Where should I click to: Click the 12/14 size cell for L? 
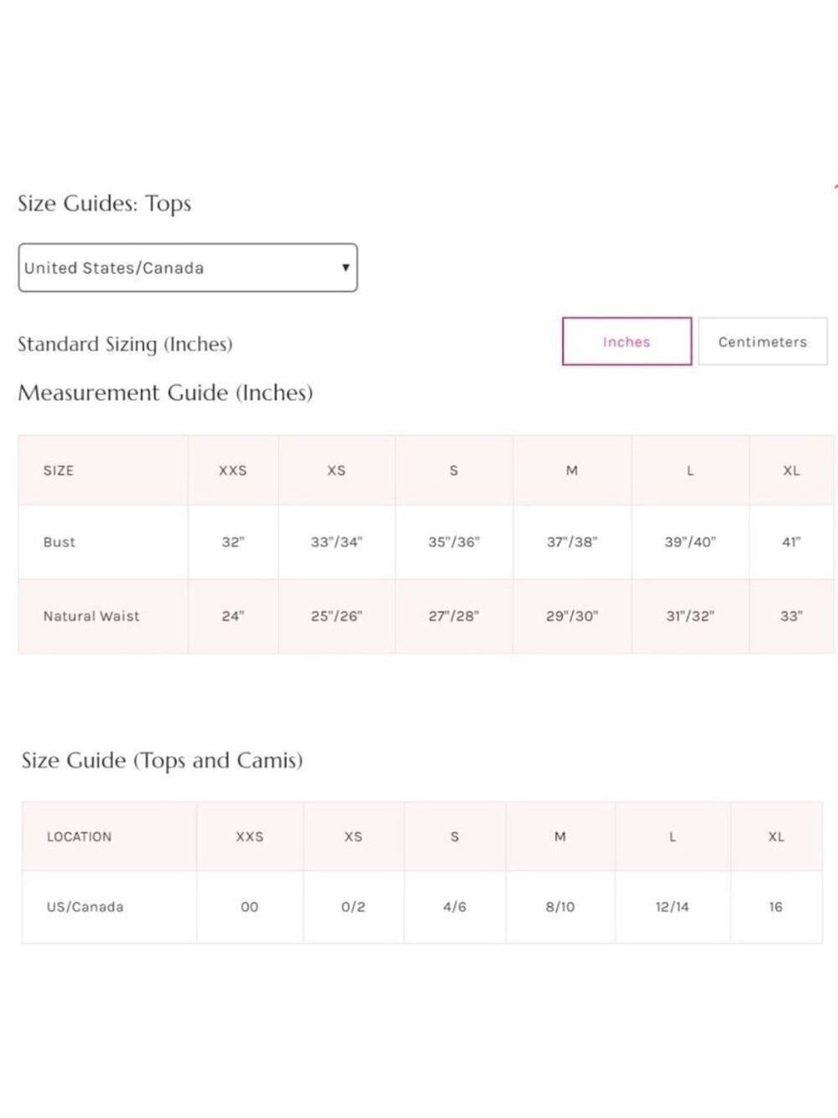[672, 907]
